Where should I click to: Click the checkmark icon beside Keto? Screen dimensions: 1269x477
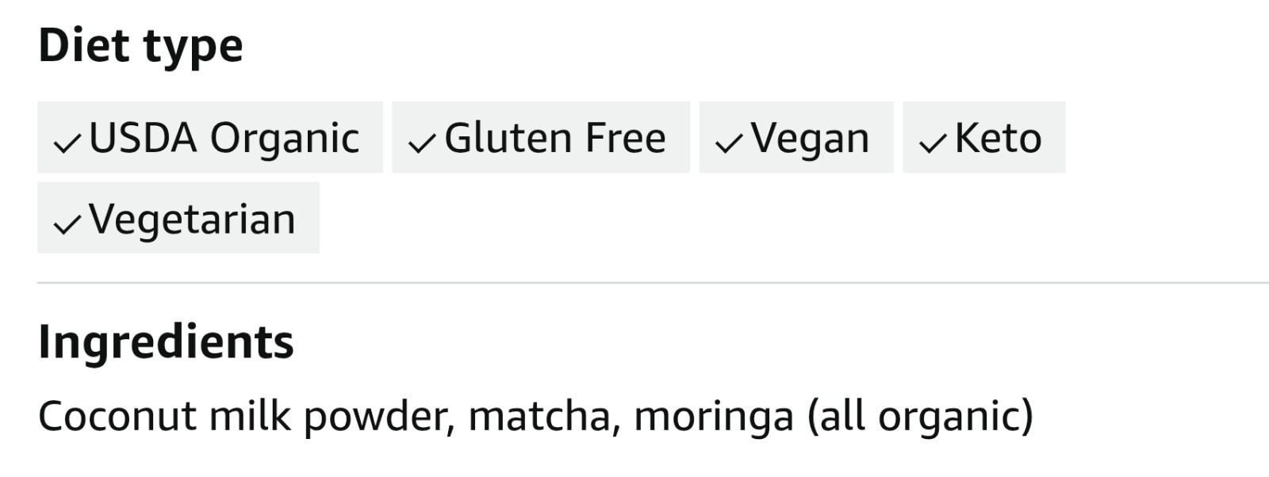[933, 143]
